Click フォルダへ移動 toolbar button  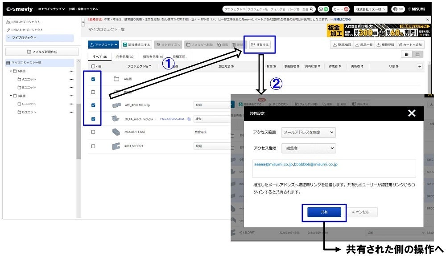(199, 44)
